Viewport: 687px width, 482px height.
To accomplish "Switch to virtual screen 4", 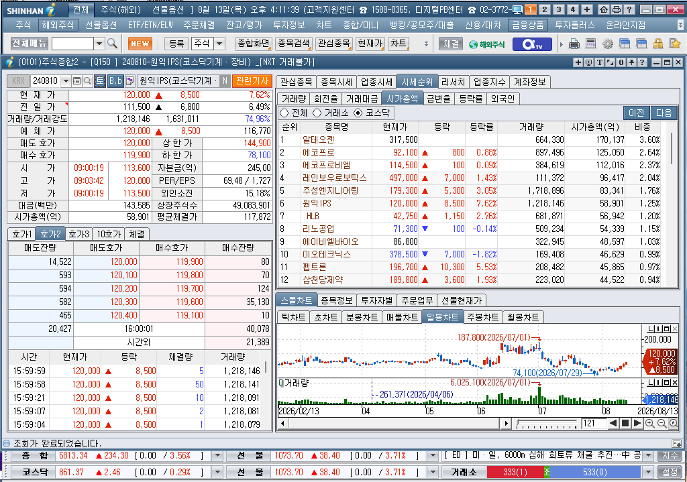I will [x=573, y=9].
